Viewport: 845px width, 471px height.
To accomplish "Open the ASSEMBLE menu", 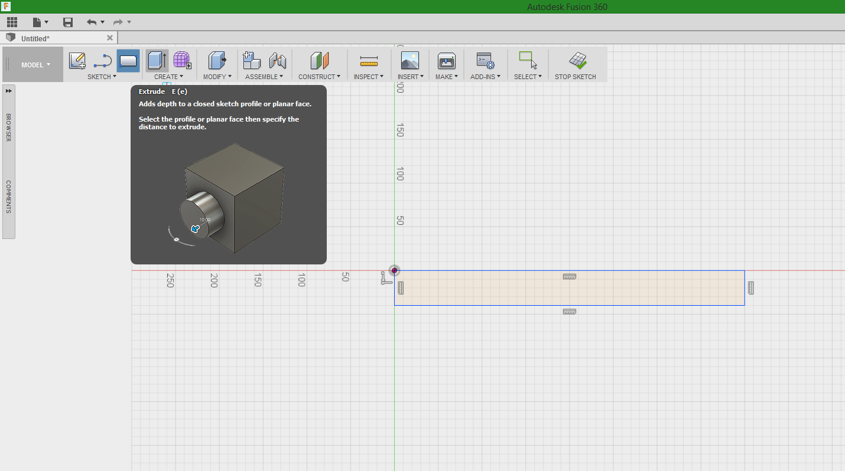I will (264, 77).
